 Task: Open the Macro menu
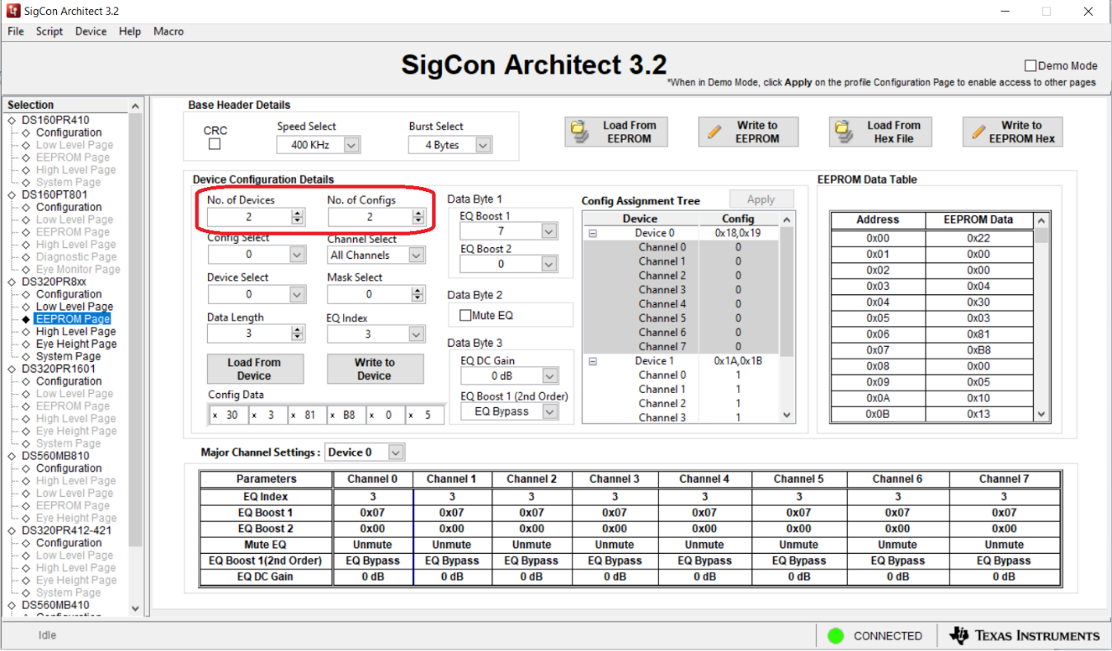[x=168, y=31]
